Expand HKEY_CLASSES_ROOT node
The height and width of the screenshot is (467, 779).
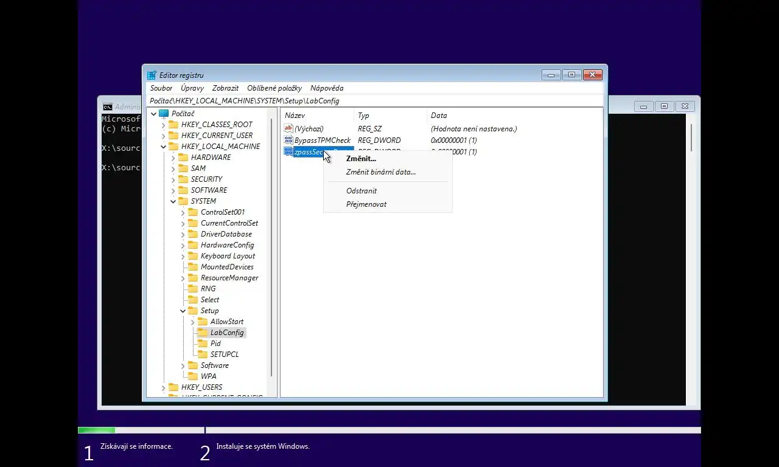tap(164, 125)
